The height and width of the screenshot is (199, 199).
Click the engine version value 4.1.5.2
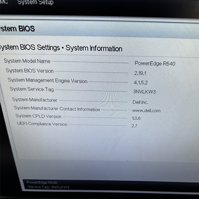pyautogui.click(x=141, y=83)
